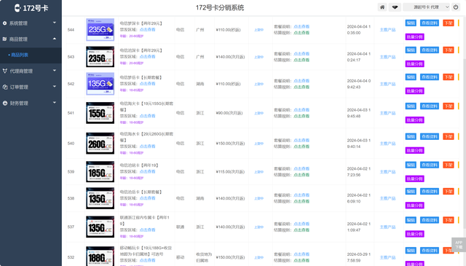Click 批量分佣 button for product 541

pos(414,120)
